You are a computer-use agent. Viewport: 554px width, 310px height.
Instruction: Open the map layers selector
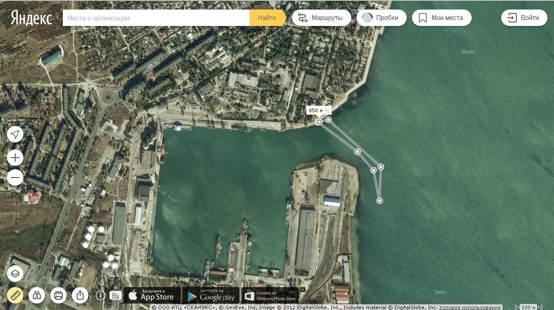click(x=15, y=274)
